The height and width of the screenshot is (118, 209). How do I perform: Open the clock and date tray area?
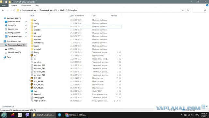(x=204, y=115)
